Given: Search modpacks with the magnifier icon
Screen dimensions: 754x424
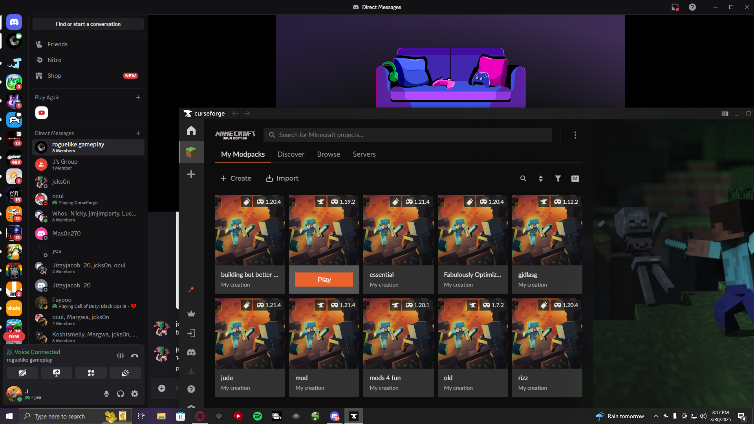Looking at the screenshot, I should [x=523, y=179].
